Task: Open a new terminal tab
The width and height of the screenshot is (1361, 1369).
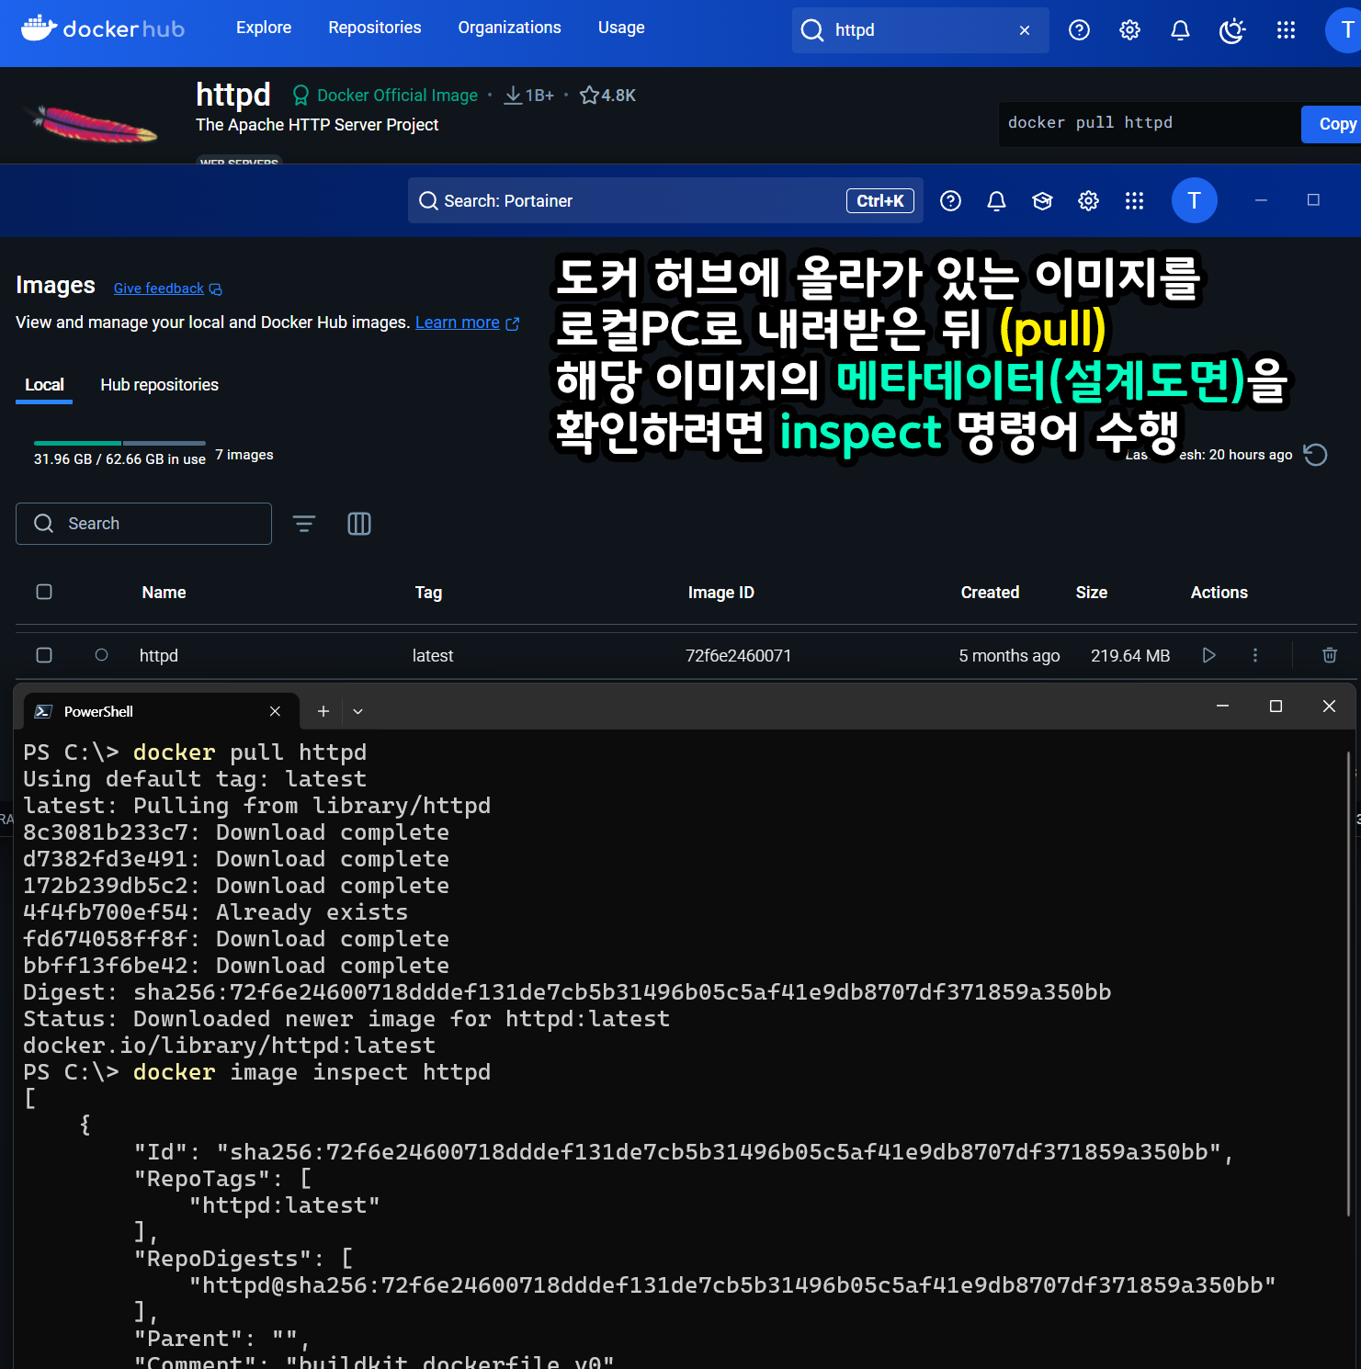Action: coord(323,711)
